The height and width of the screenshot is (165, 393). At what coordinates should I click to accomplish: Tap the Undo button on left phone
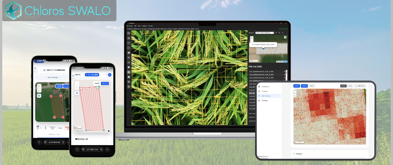tap(60, 127)
